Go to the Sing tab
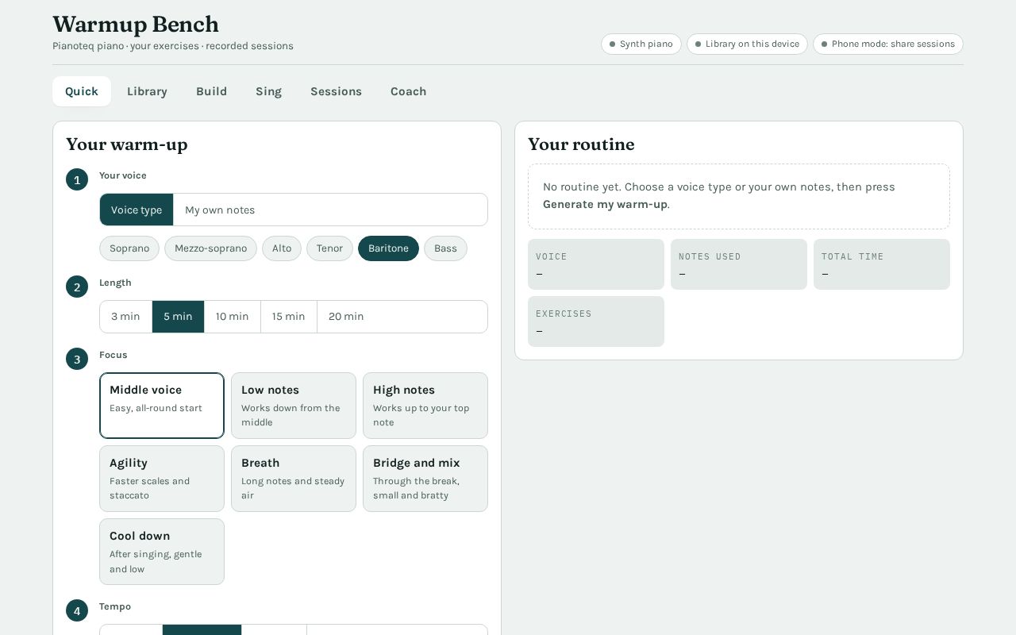Image resolution: width=1016 pixels, height=635 pixels. (x=268, y=91)
